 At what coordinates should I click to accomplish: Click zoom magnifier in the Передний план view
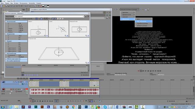pos(86,36)
